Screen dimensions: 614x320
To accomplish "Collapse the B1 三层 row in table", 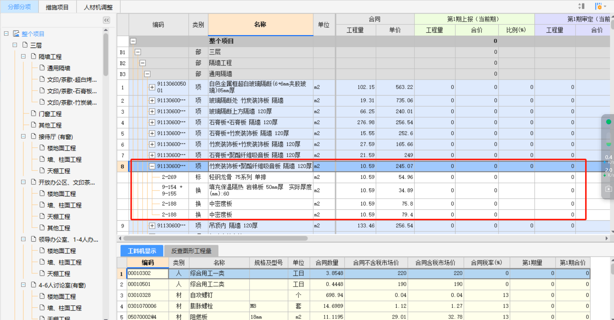I will 138,52.
